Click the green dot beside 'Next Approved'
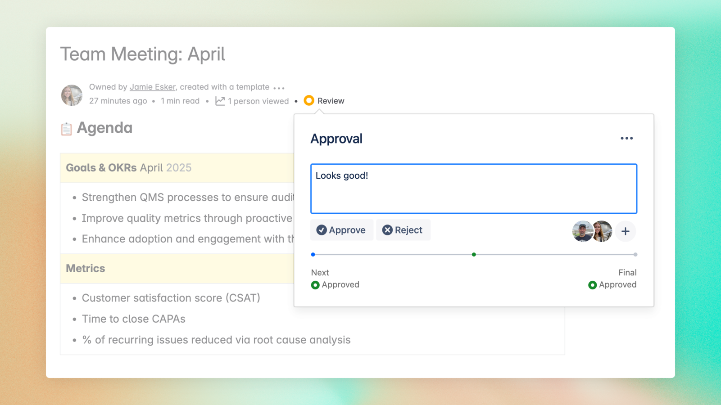Image resolution: width=721 pixels, height=405 pixels. 315,284
